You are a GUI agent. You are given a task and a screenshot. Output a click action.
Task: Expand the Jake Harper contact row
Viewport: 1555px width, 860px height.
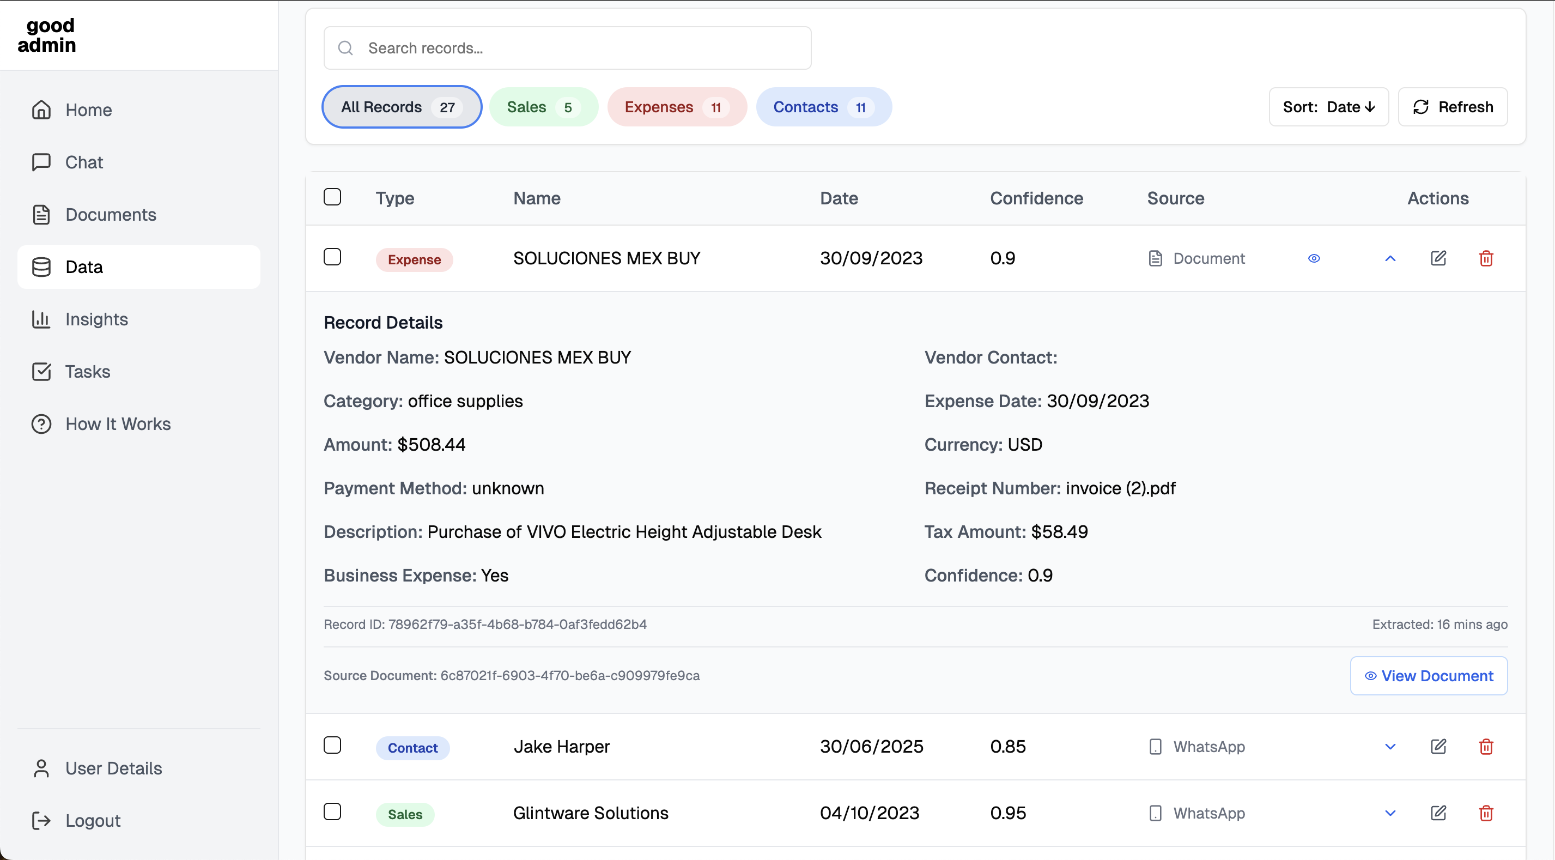point(1389,747)
